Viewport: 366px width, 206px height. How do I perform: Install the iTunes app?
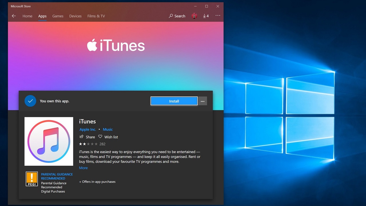coord(174,101)
